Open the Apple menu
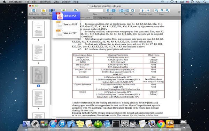 (5, 2)
